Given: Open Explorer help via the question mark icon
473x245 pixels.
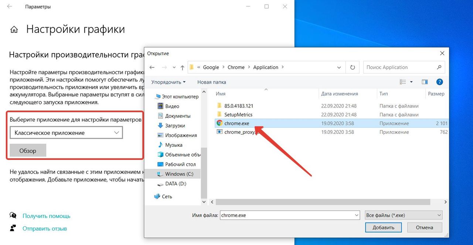Looking at the screenshot, I should pyautogui.click(x=439, y=82).
